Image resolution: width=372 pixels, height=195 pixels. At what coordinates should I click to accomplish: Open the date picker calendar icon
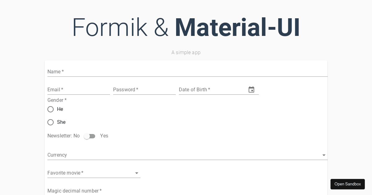[251, 90]
